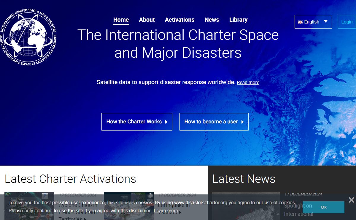
Task: Click How to become a user
Action: tap(214, 122)
